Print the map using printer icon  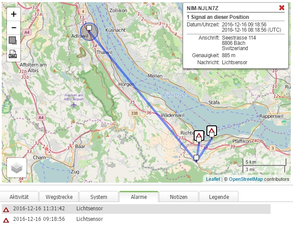[x=14, y=55]
